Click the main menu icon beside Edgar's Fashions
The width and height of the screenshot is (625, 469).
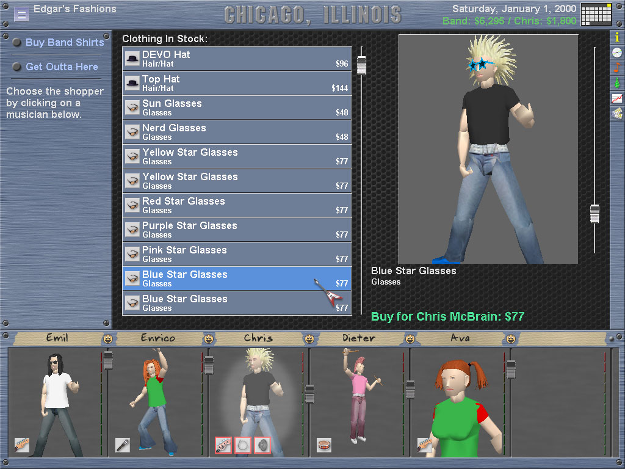pos(21,13)
